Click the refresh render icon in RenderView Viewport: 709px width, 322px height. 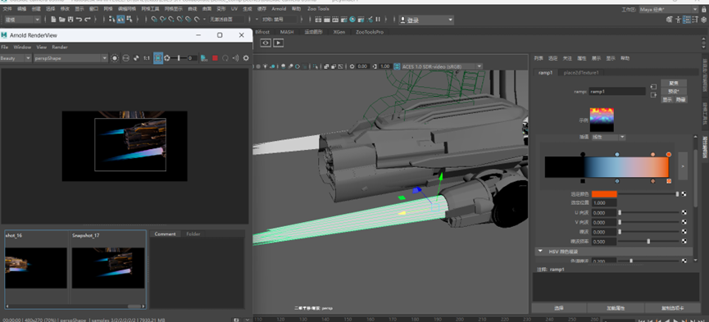tap(225, 58)
